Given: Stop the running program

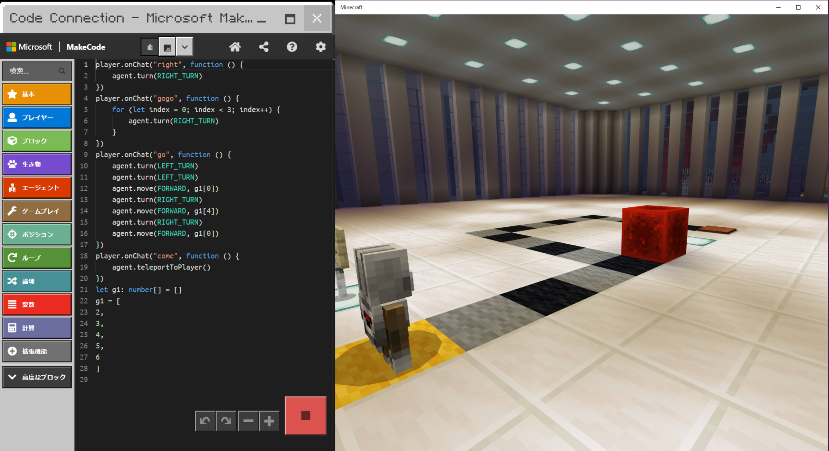Looking at the screenshot, I should pos(305,415).
